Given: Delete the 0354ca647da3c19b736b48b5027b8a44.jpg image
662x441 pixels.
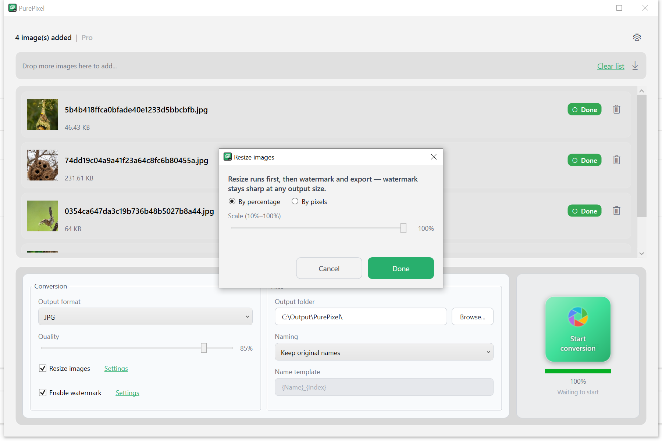Looking at the screenshot, I should point(617,211).
